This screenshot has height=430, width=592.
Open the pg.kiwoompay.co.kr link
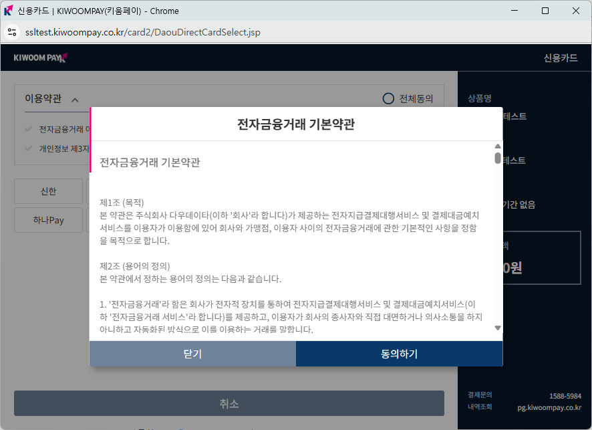click(549, 407)
